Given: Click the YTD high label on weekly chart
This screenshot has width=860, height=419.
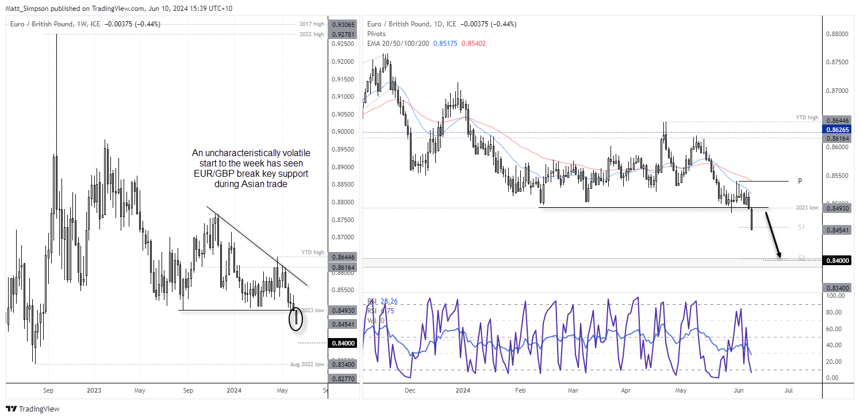Looking at the screenshot, I should click(x=313, y=253).
